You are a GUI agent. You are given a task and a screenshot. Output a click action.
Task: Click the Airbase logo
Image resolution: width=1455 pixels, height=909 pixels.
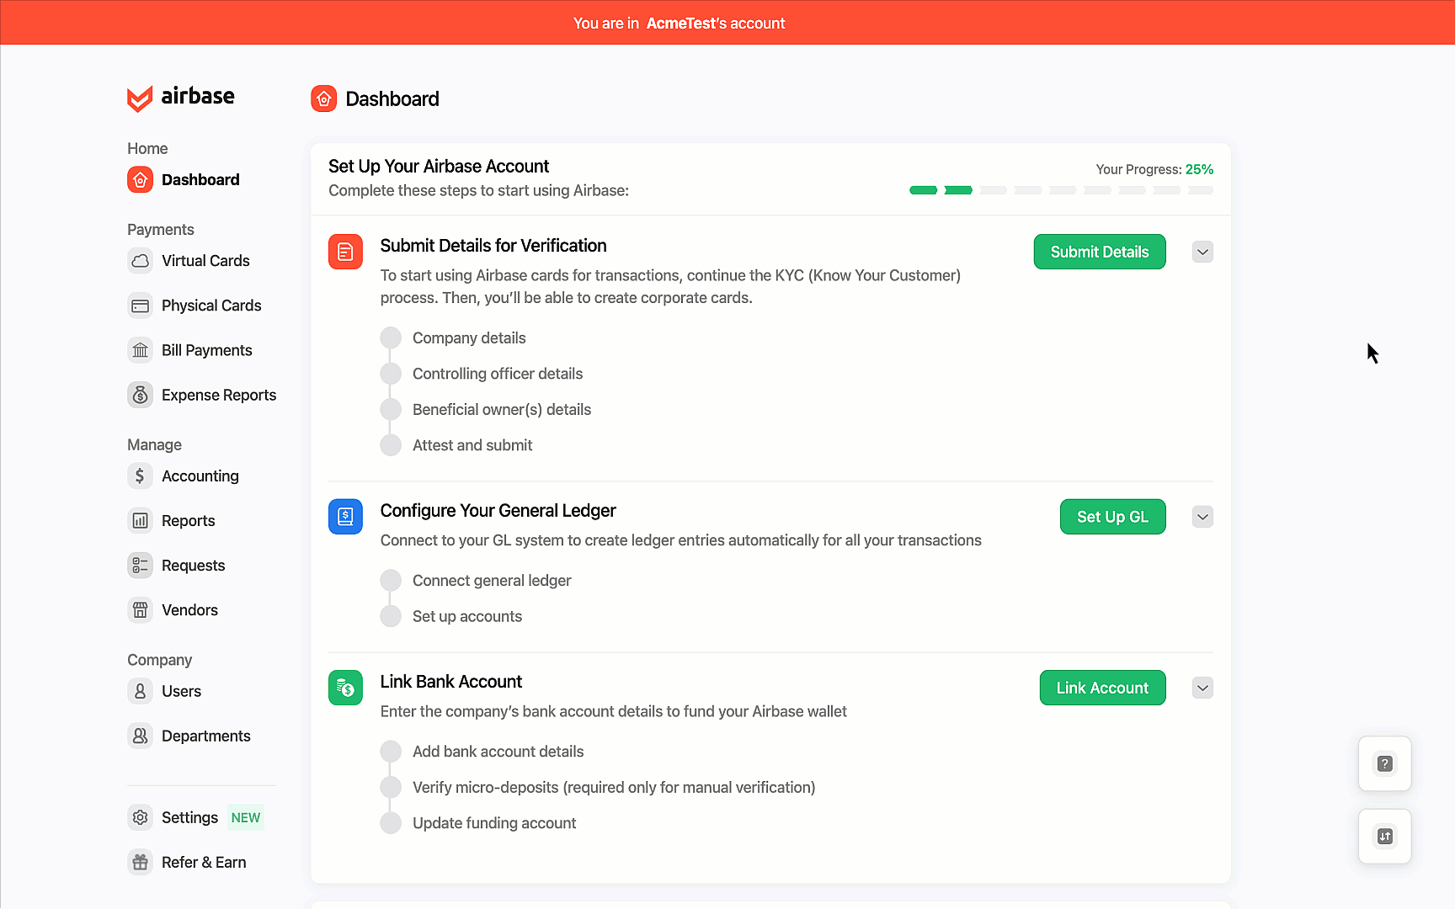181,98
